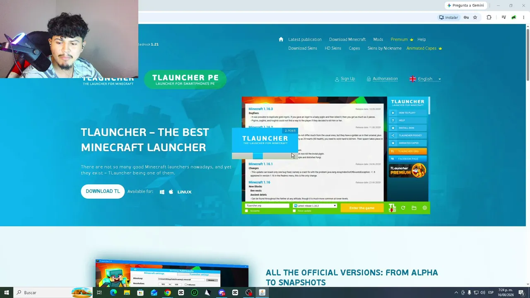Screen dimensions: 530x298
Task: Open the Windows Start menu
Action: tap(7, 293)
